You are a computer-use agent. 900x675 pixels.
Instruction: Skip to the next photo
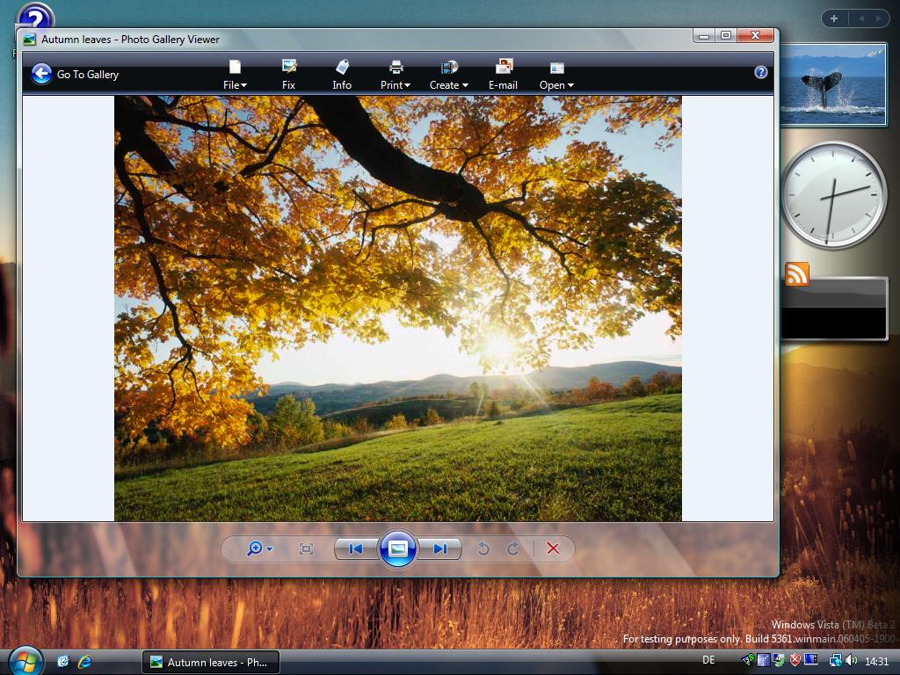[x=440, y=548]
